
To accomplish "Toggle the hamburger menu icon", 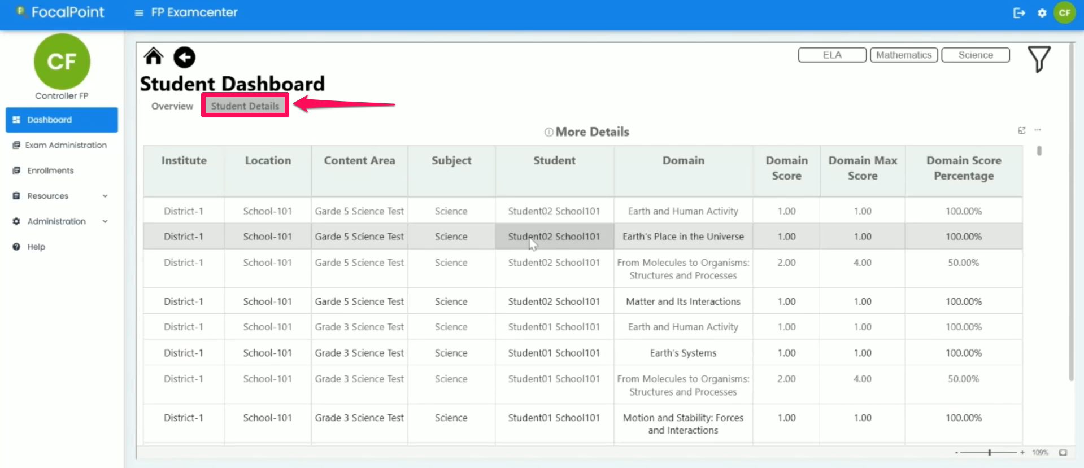I will coord(139,12).
